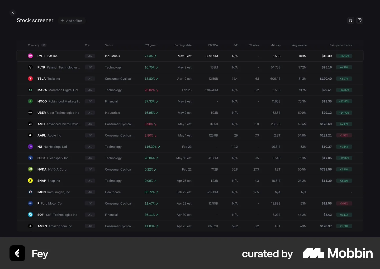The height and width of the screenshot is (269, 380).
Task: Click the Healthcare sector cell for Immunogen
Action: pos(113,192)
